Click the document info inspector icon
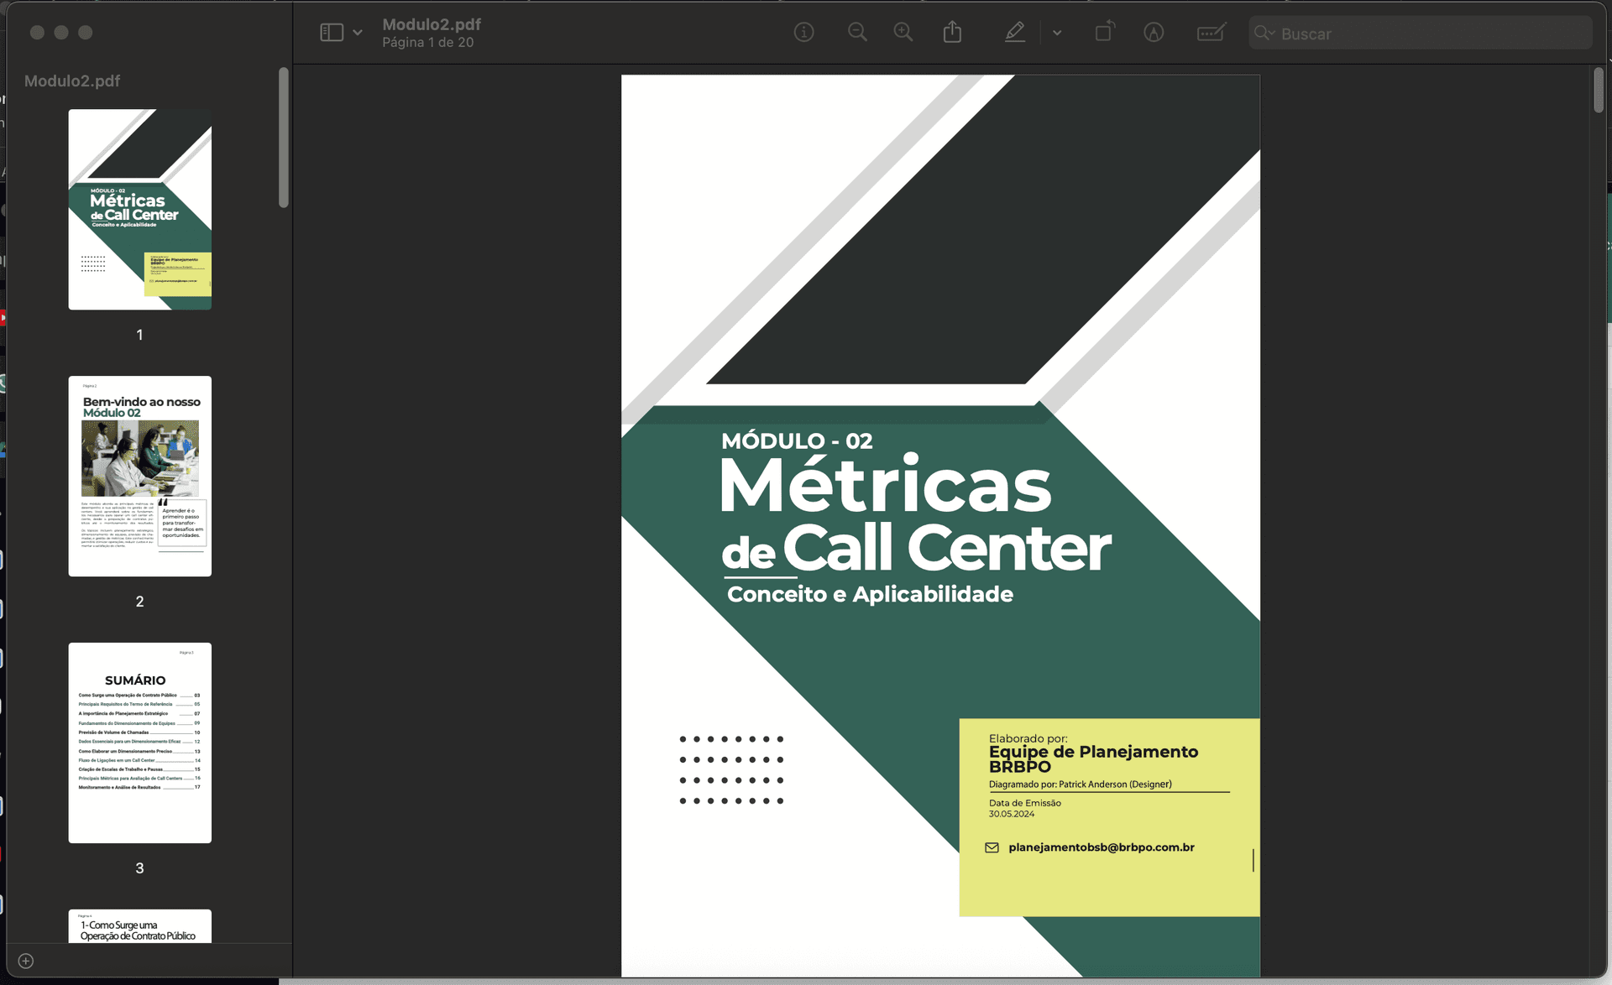The height and width of the screenshot is (985, 1612). tap(803, 33)
